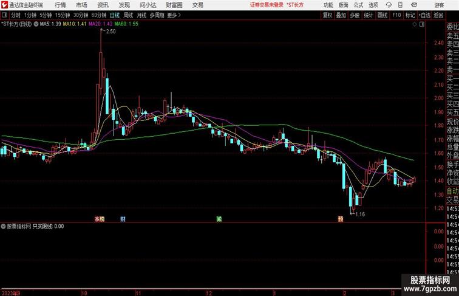Expand the round arrow next to *ST长方(日线)

pyautogui.click(x=36, y=24)
